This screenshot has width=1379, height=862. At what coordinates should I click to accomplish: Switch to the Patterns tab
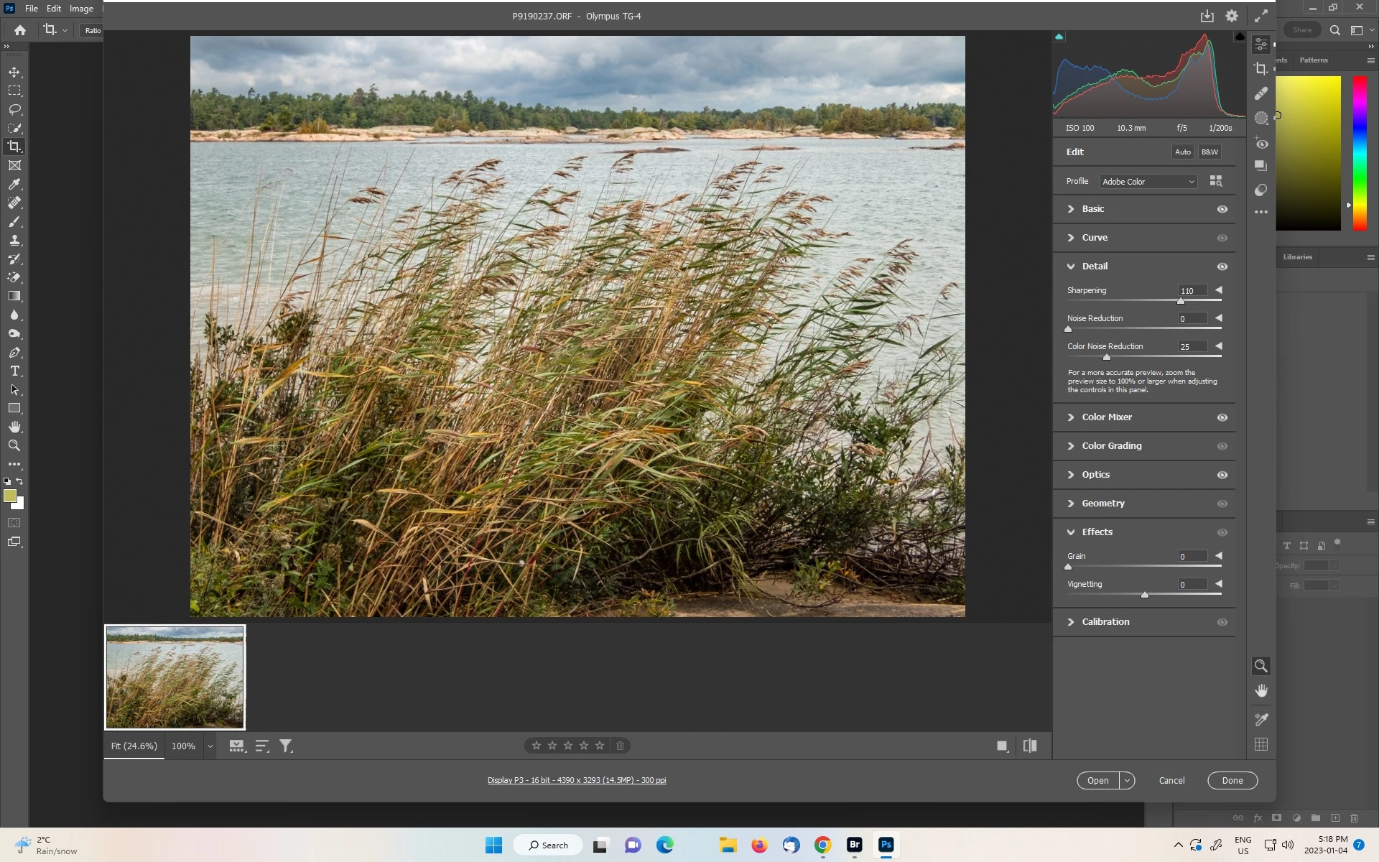click(x=1313, y=60)
